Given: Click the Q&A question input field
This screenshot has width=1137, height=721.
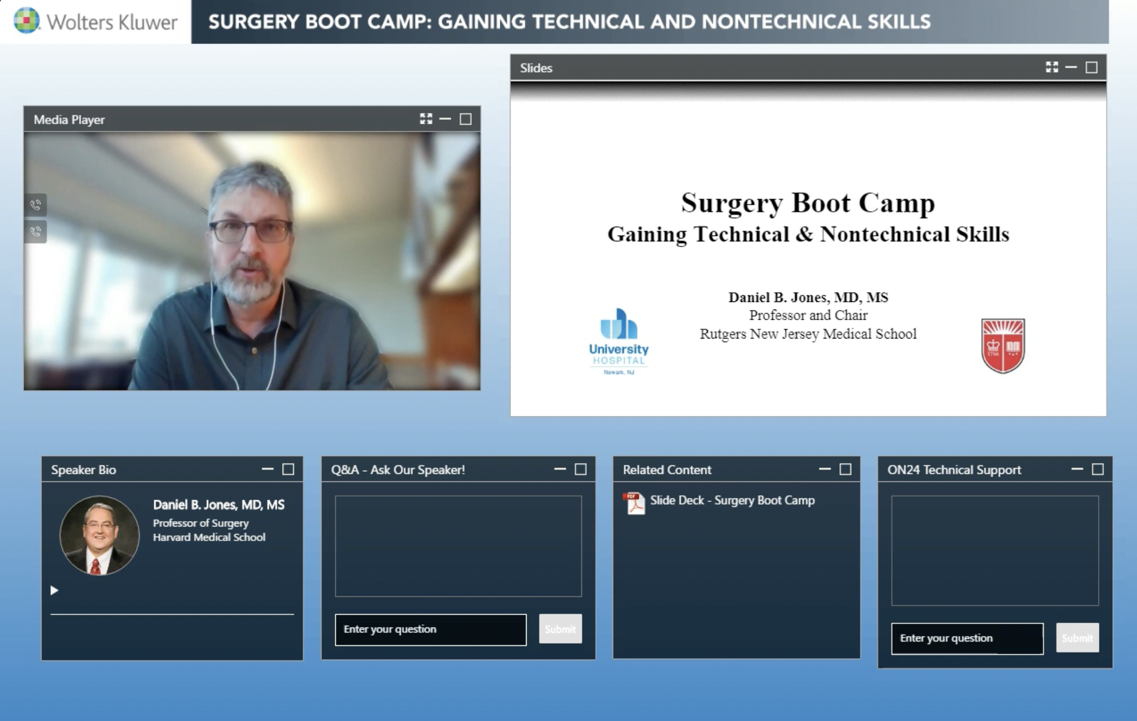Looking at the screenshot, I should click(x=430, y=629).
